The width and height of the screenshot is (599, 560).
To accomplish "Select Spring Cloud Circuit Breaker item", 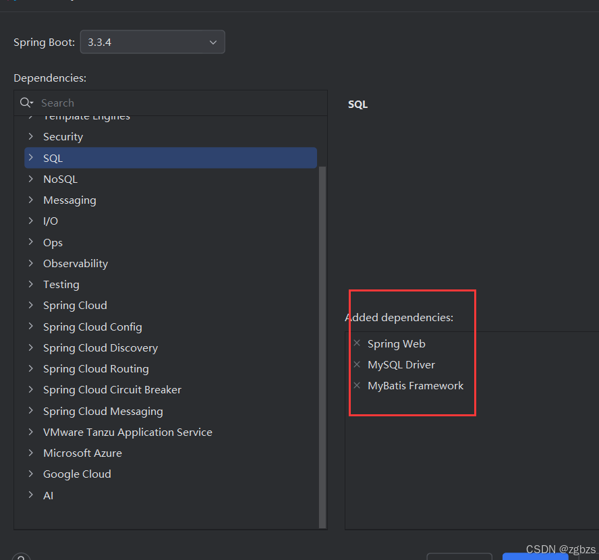I will click(112, 389).
